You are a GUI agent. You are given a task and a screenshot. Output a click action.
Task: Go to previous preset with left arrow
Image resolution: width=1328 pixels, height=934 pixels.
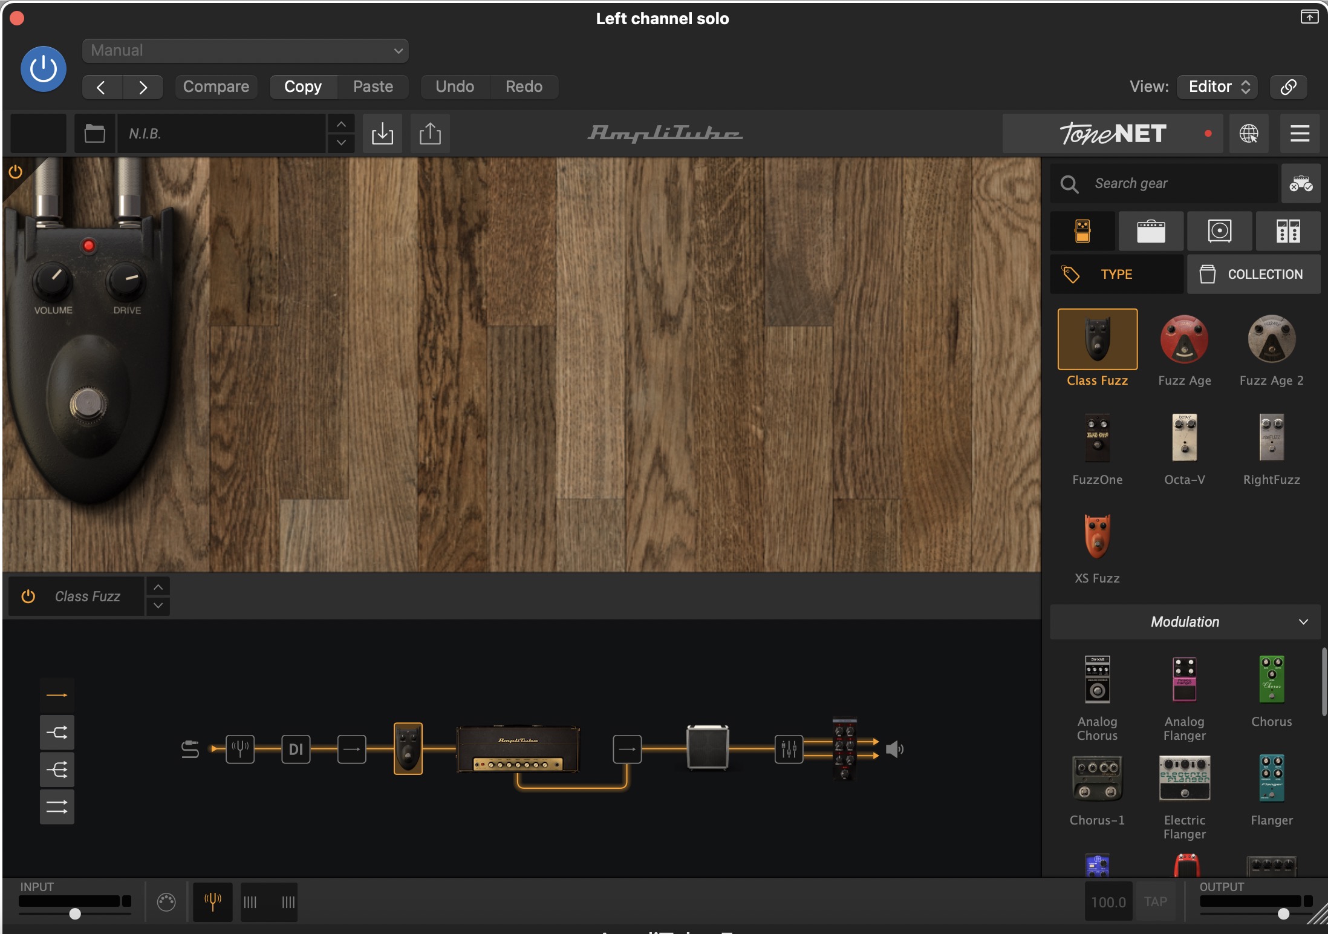(x=102, y=87)
